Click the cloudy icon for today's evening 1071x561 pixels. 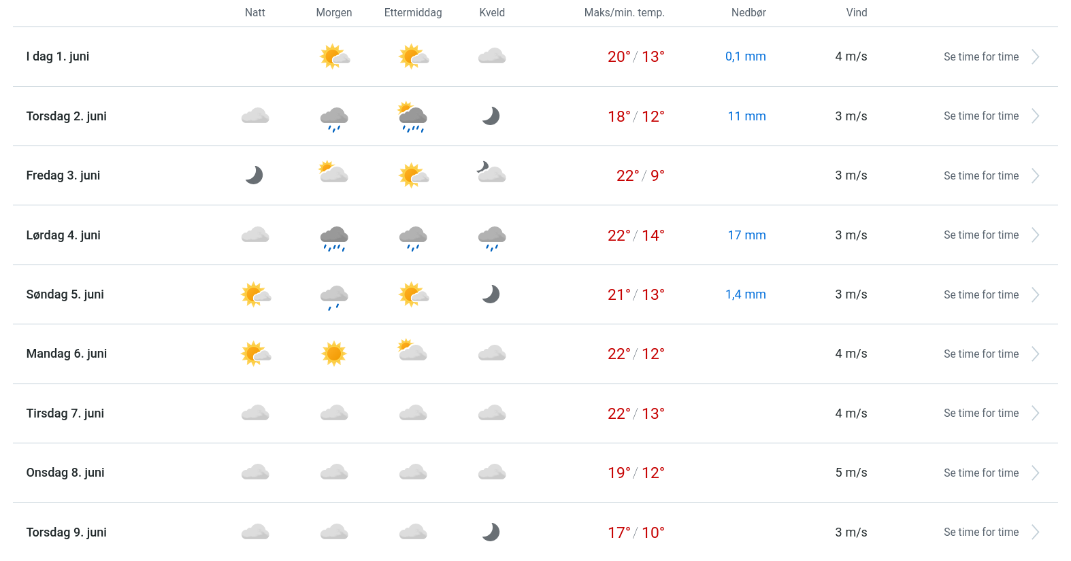492,56
